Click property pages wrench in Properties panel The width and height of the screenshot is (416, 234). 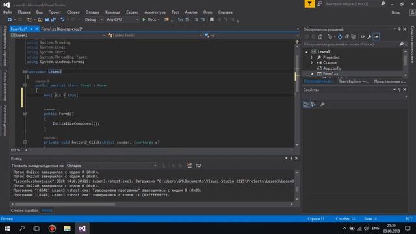click(322, 104)
